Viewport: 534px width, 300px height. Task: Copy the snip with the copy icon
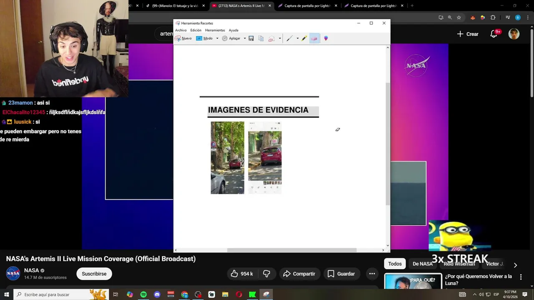click(261, 38)
